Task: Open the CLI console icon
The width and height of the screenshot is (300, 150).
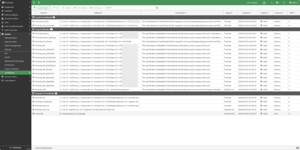Action: point(272,2)
